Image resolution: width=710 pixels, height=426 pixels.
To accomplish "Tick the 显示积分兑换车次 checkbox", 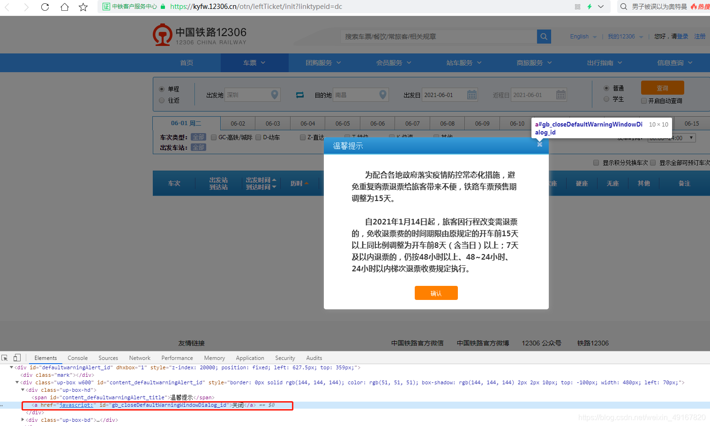I will (596, 163).
